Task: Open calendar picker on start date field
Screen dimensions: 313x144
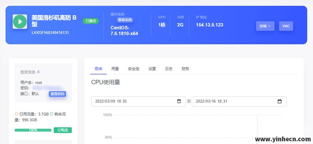Action: point(179,101)
